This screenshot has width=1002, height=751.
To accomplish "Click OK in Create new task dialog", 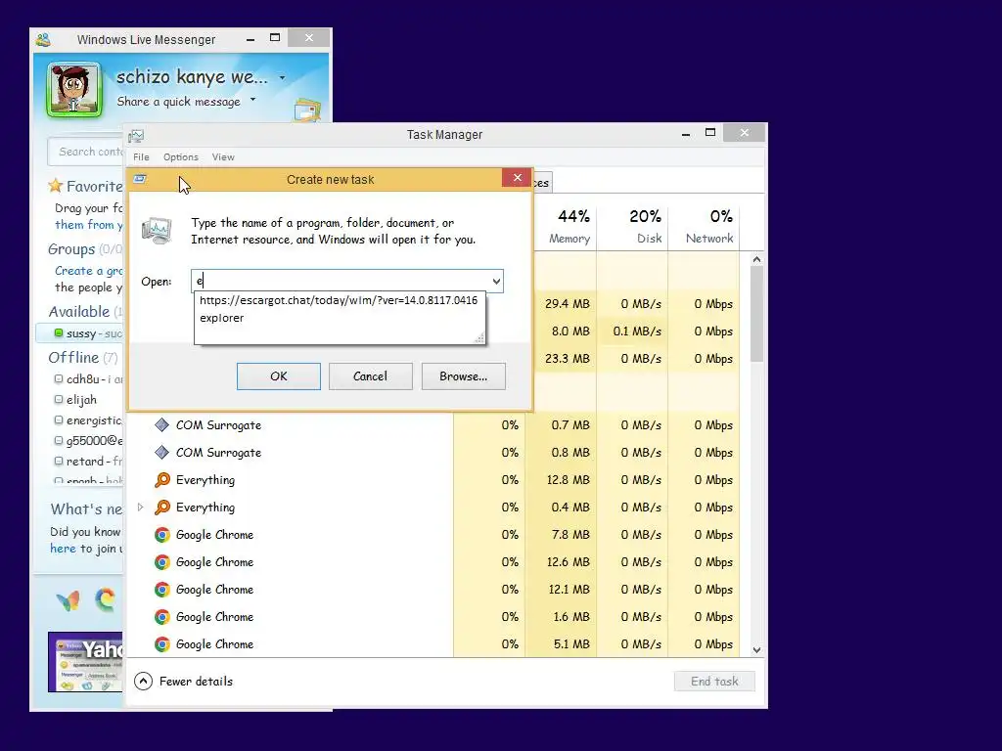I will point(279,376).
